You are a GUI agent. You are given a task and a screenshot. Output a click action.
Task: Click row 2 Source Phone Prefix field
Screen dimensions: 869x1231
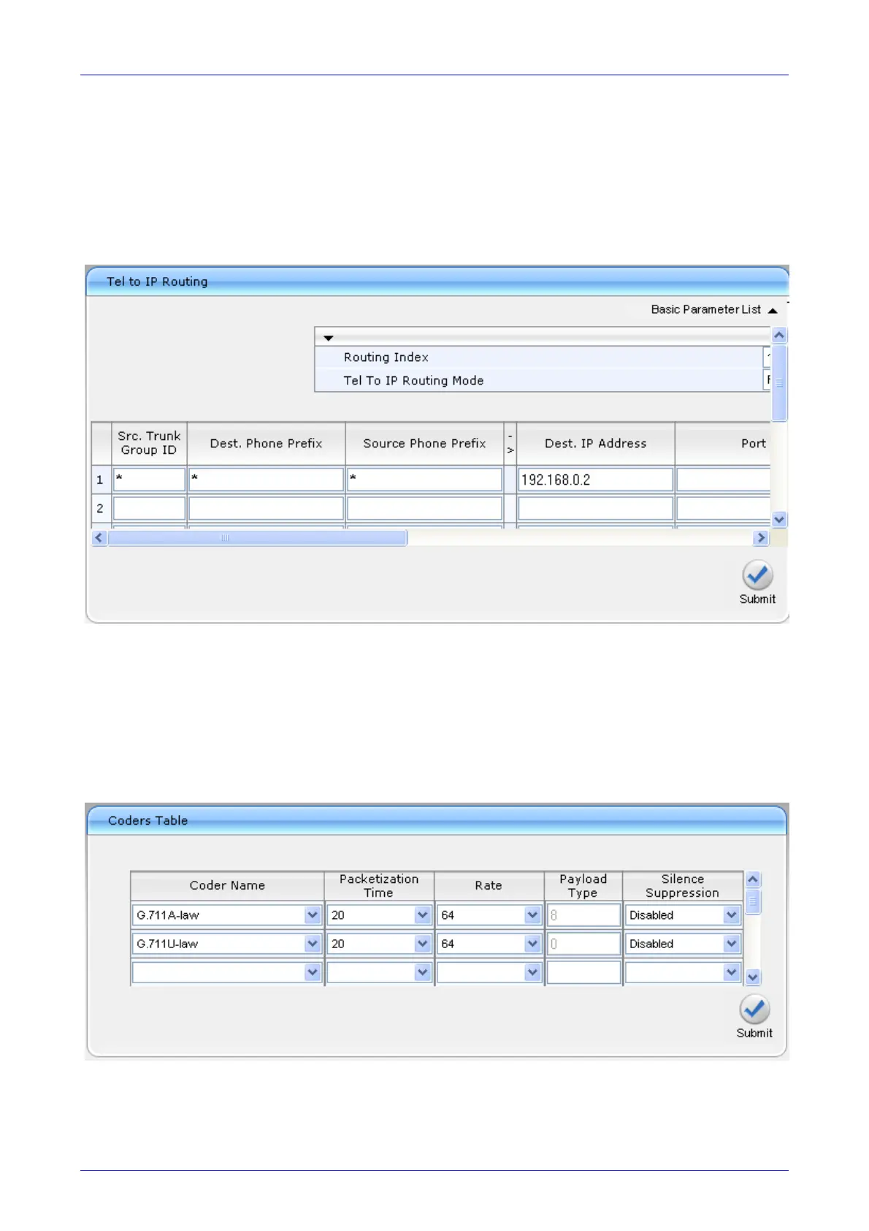(x=424, y=508)
